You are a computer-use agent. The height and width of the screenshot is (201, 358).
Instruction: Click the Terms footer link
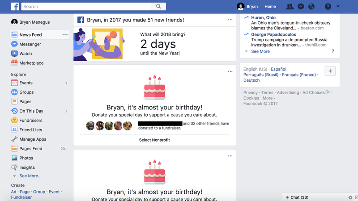[267, 92]
